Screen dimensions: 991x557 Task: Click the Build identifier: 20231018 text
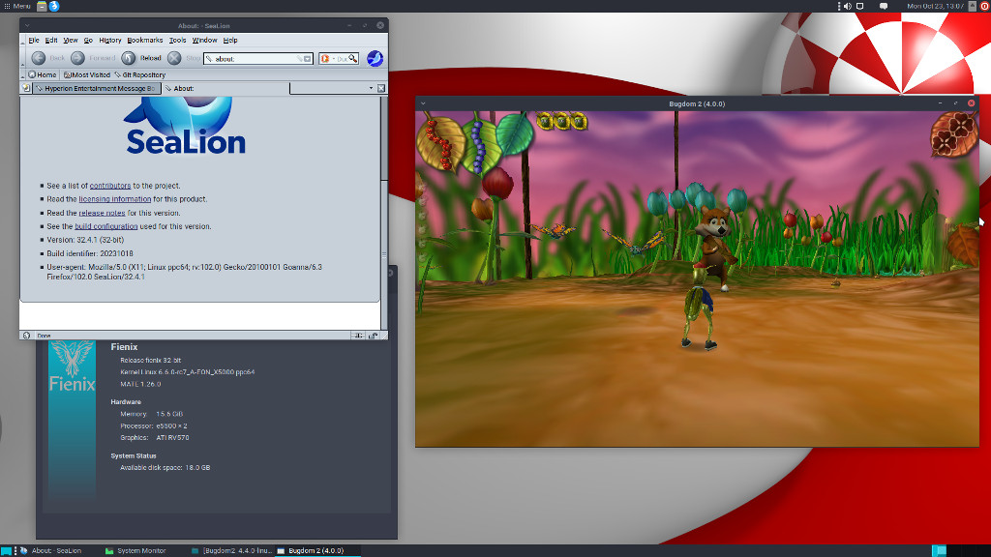click(90, 253)
